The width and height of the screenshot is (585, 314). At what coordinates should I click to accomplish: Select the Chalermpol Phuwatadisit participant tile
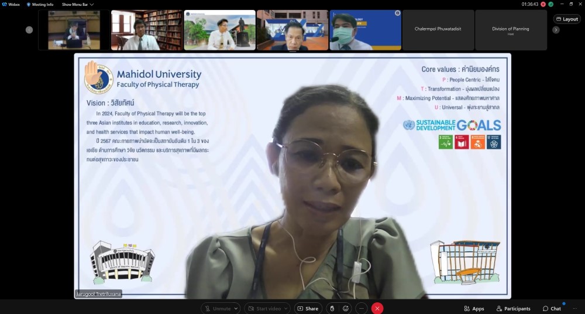click(438, 29)
